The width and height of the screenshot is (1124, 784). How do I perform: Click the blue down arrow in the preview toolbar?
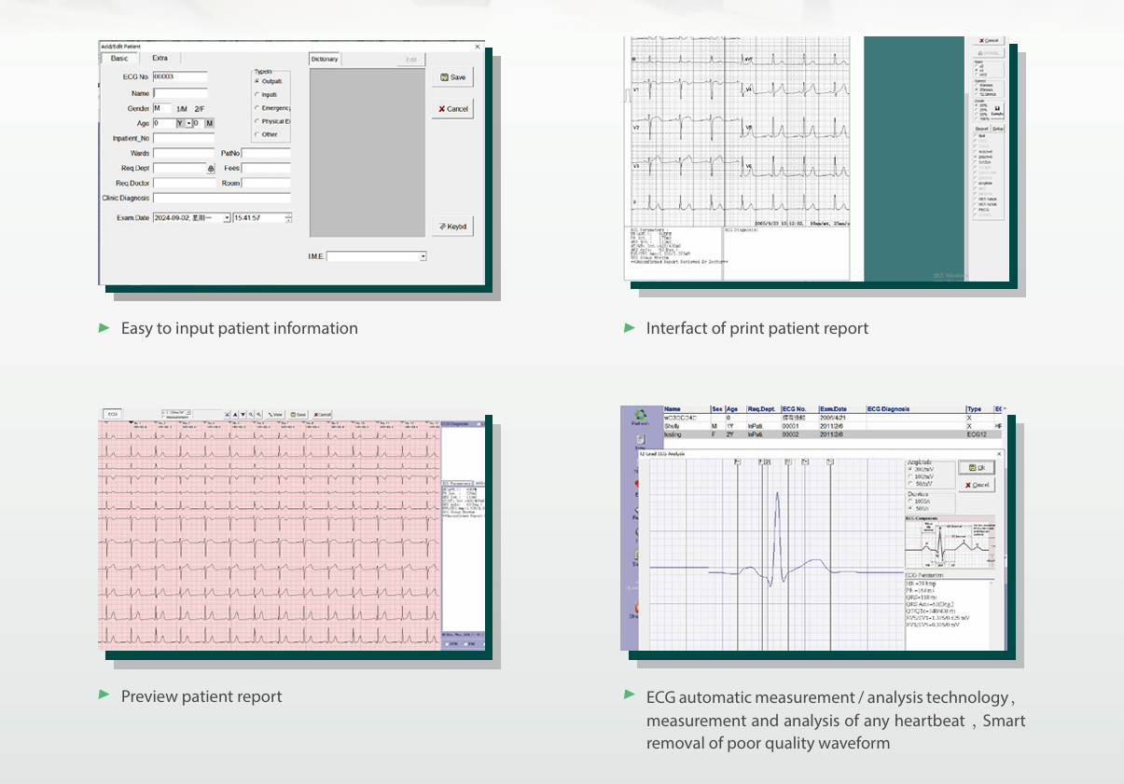pyautogui.click(x=243, y=414)
